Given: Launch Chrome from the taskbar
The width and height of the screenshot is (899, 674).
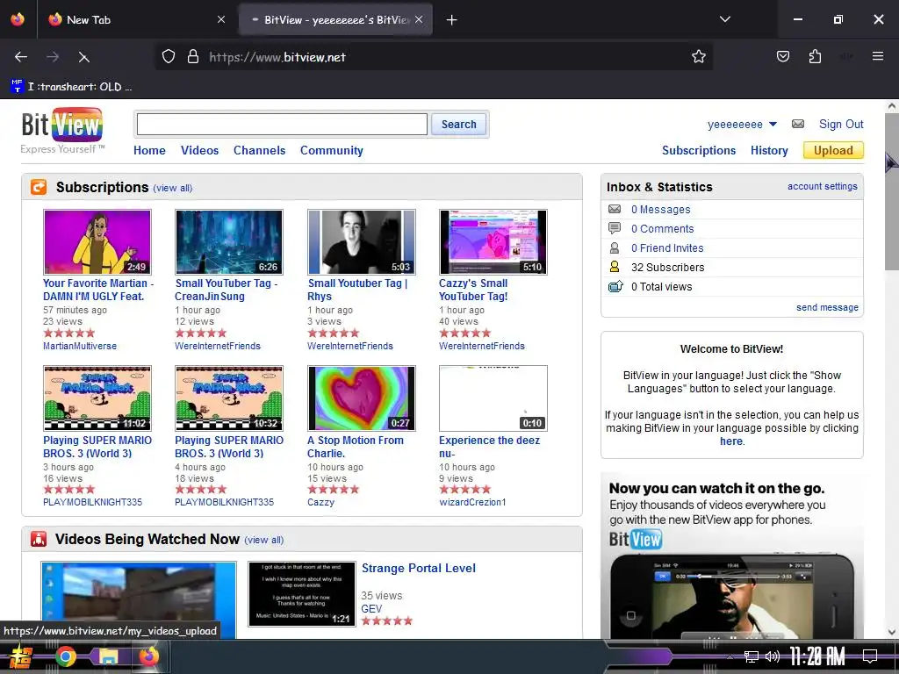Looking at the screenshot, I should point(65,656).
